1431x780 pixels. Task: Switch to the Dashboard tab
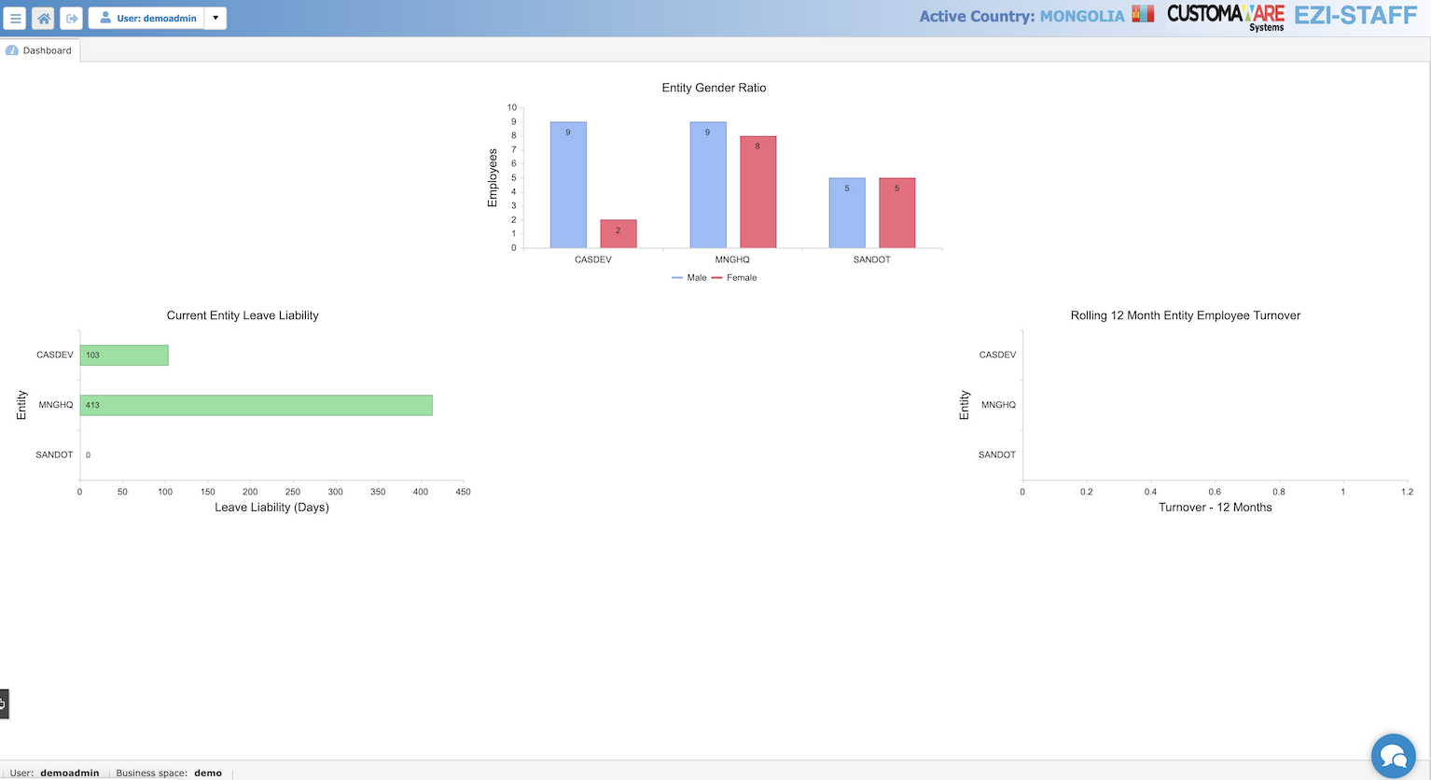click(39, 50)
